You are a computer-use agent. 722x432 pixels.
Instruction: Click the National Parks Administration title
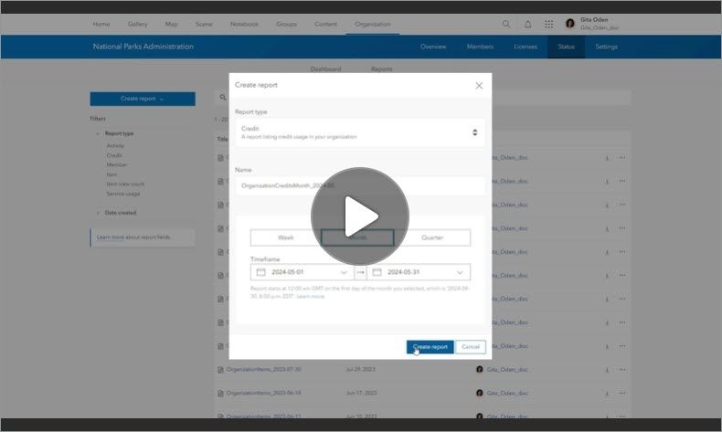click(x=143, y=47)
